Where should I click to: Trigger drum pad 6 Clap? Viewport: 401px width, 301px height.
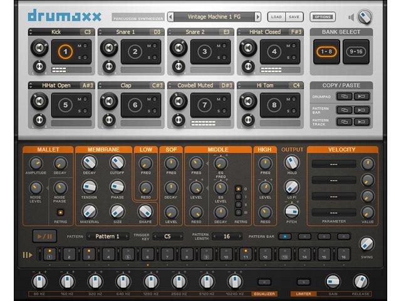pos(135,105)
